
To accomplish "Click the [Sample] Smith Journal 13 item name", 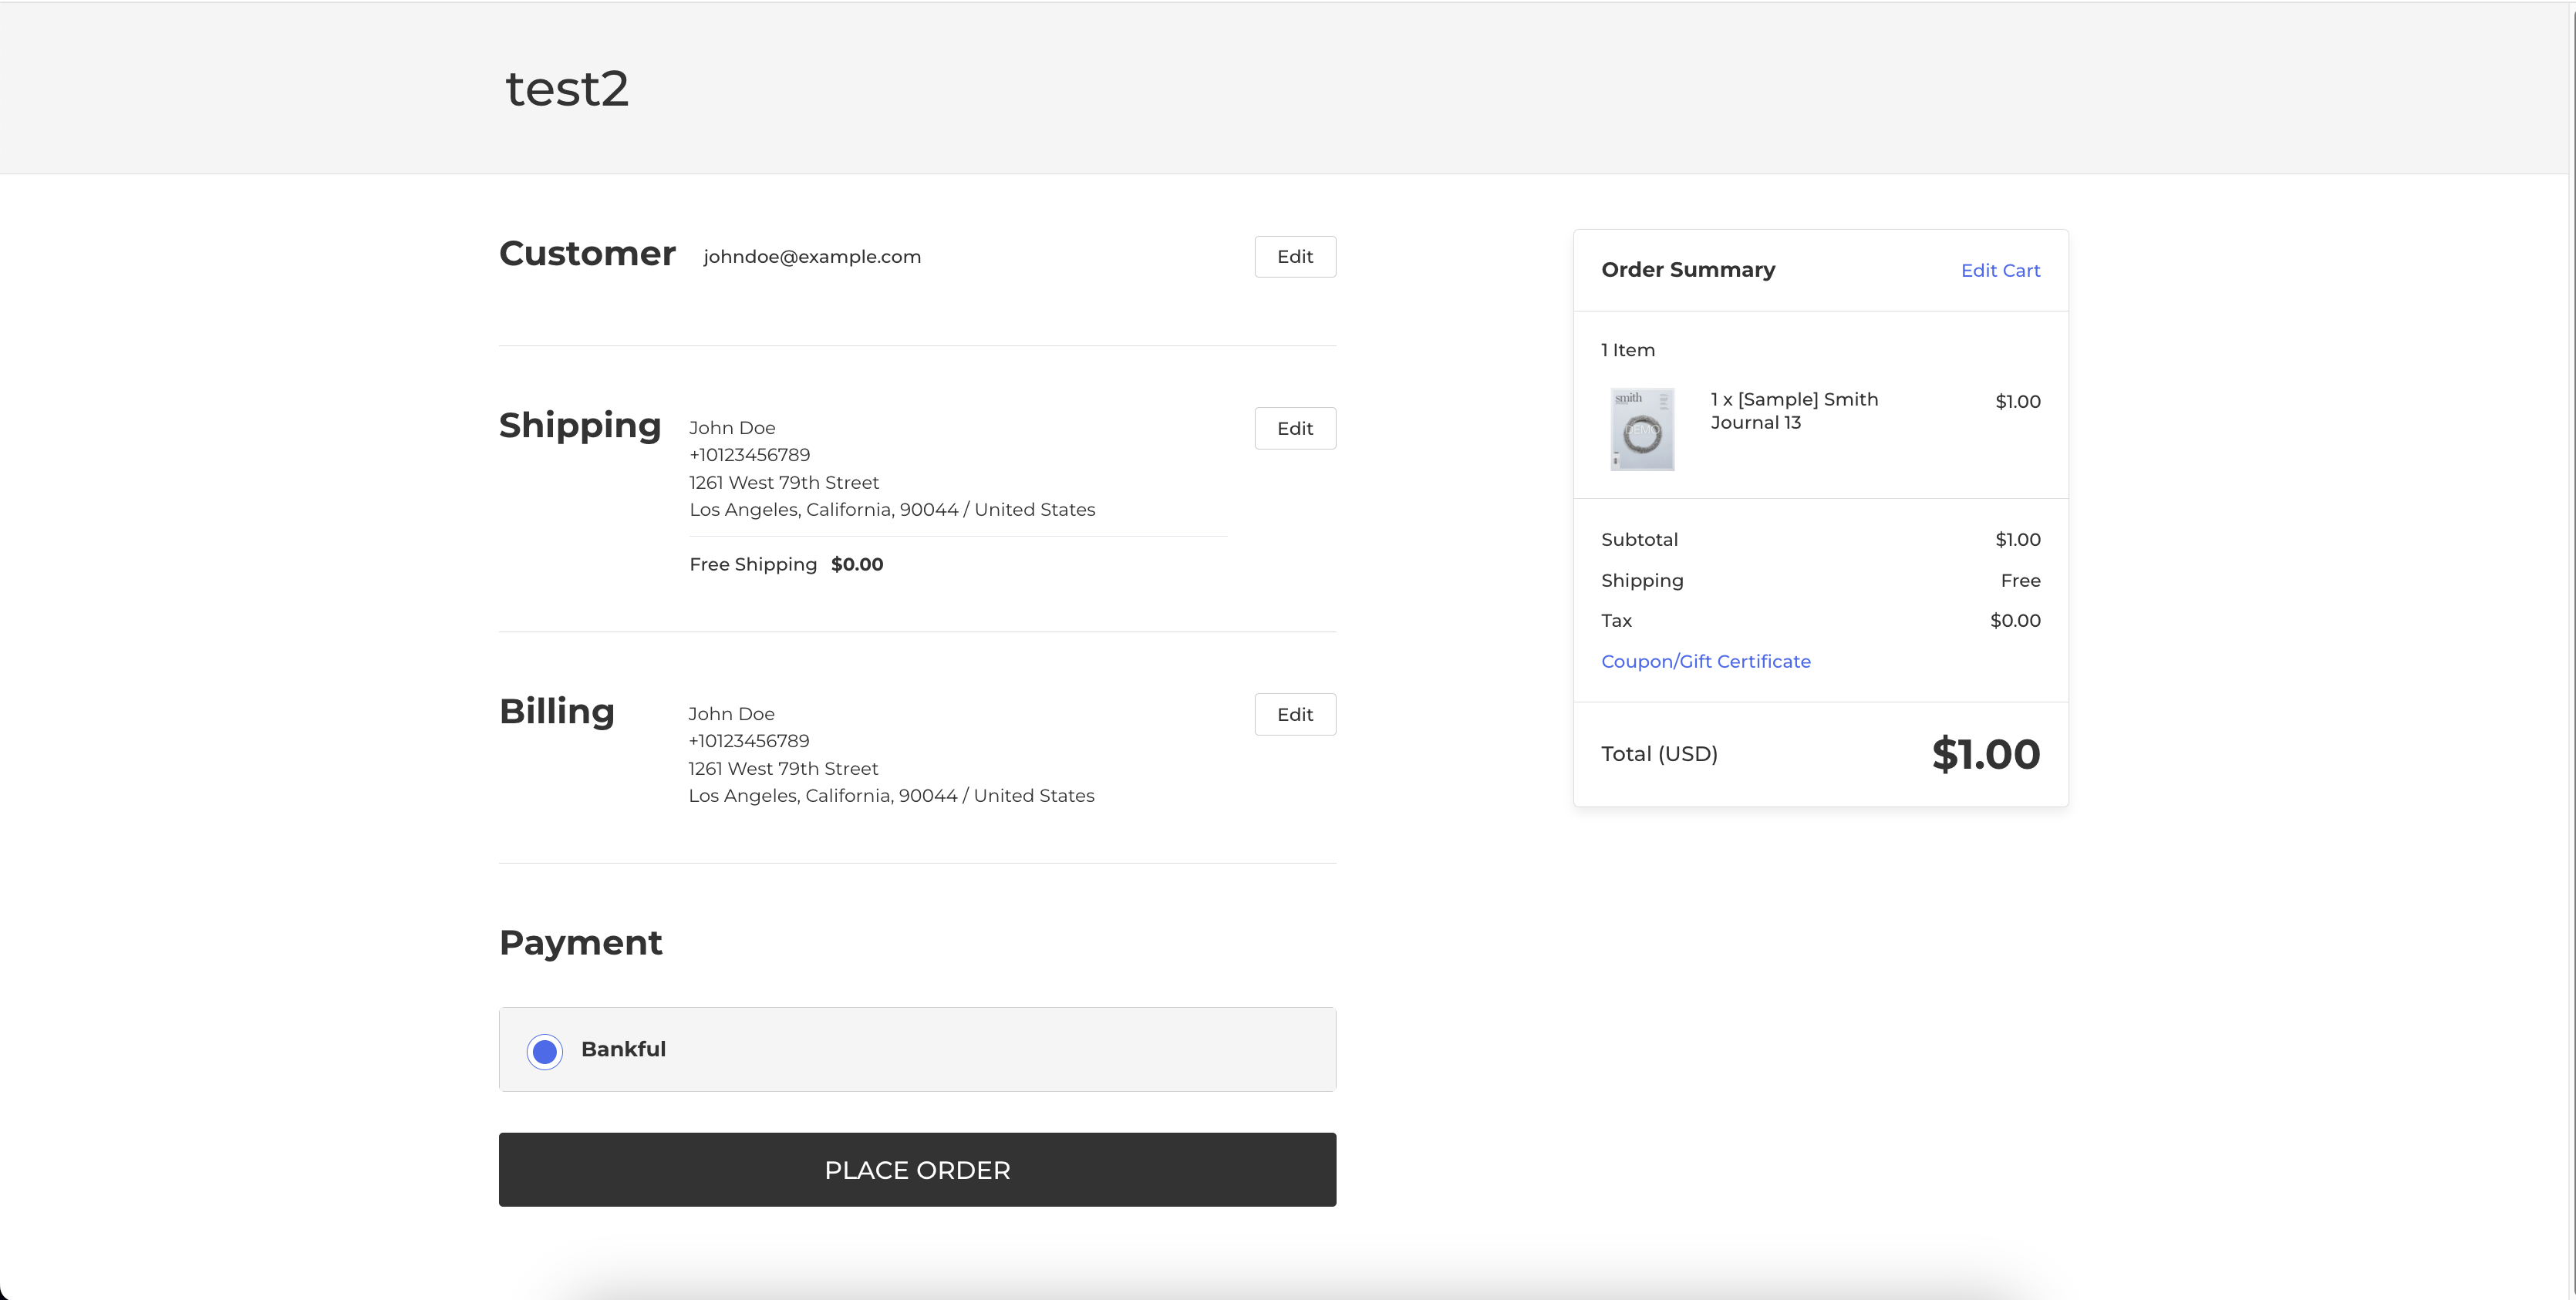I will pos(1794,411).
